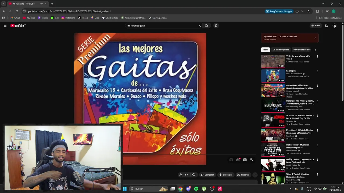Open the La Elegida video thumbnail
344x193 pixels.
click(x=273, y=76)
